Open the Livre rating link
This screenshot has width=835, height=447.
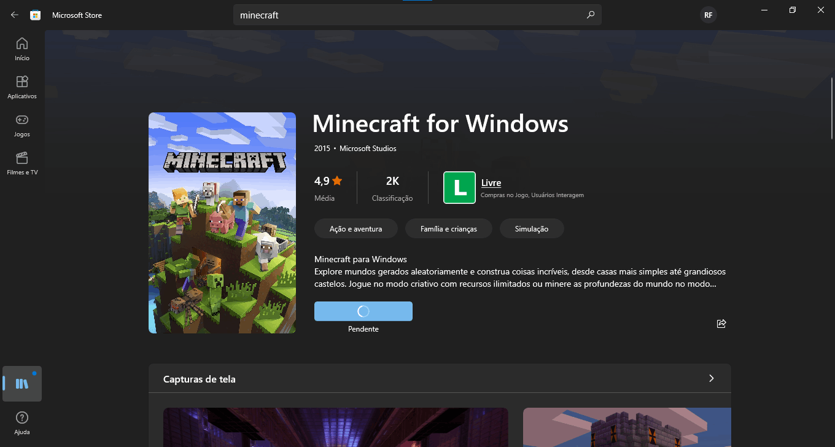pos(491,183)
